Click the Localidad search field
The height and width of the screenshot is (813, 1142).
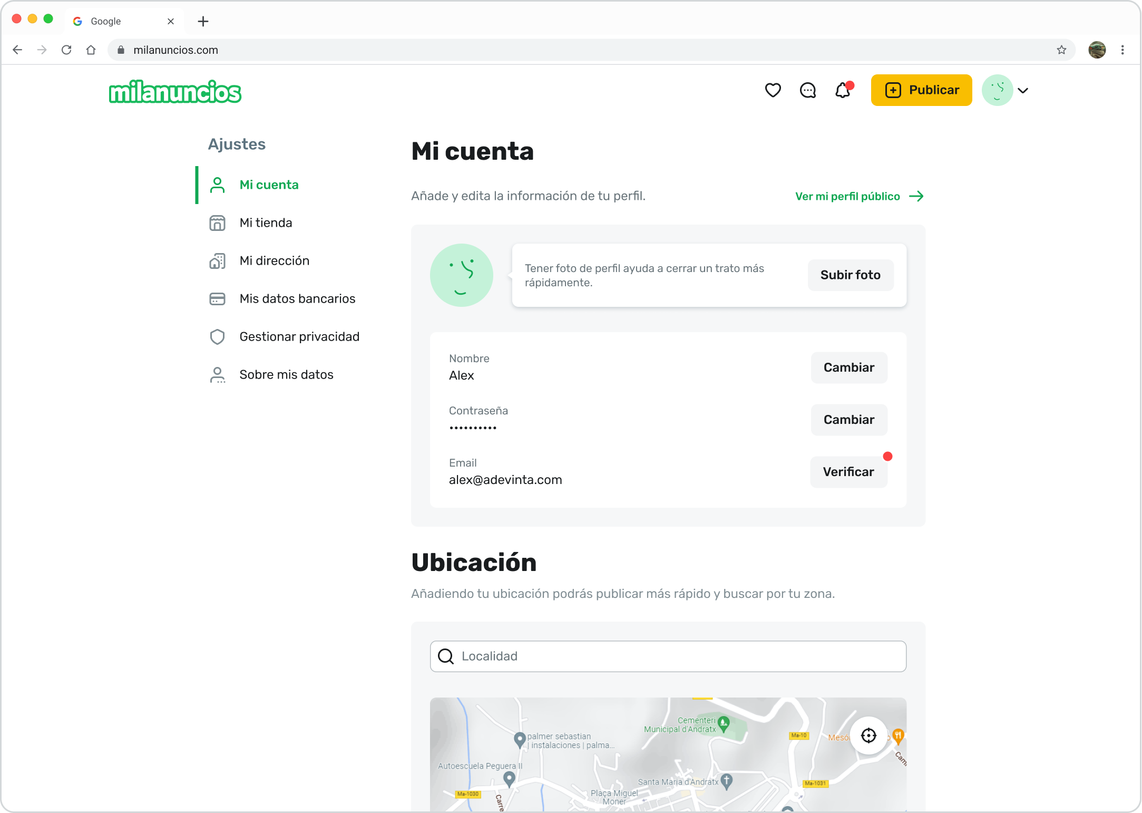point(668,656)
